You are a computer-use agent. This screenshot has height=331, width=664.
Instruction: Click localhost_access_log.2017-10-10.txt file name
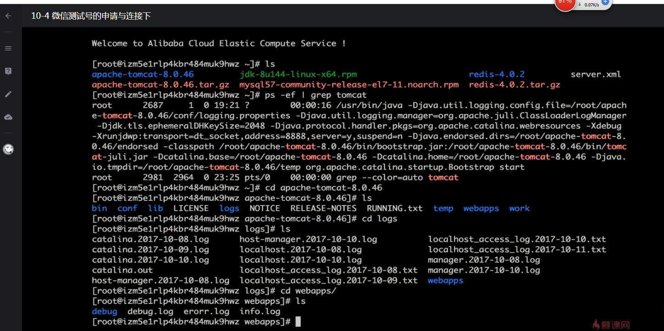(517, 239)
